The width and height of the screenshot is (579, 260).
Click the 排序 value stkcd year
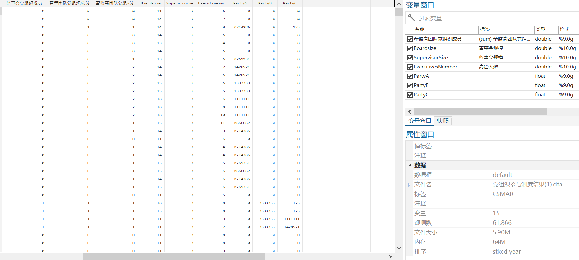click(506, 252)
